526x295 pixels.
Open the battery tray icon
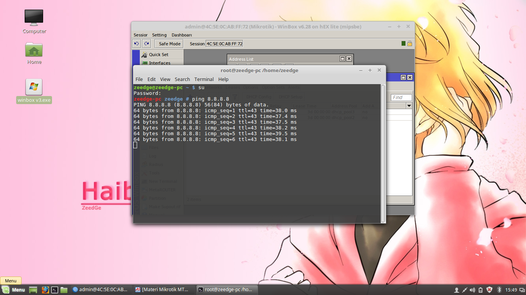[x=481, y=290]
